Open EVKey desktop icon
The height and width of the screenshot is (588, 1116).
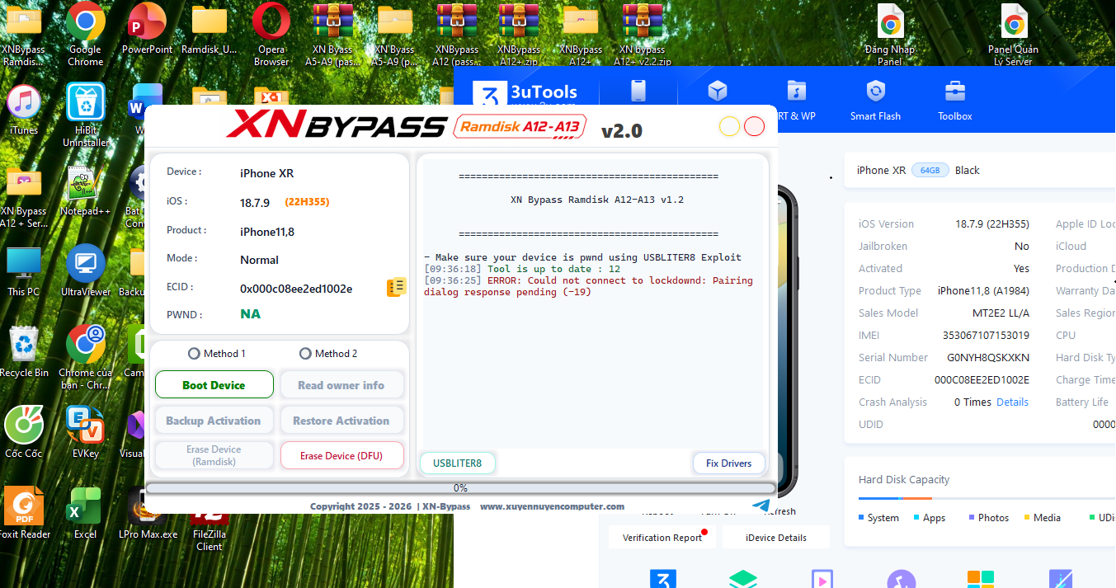pos(85,432)
